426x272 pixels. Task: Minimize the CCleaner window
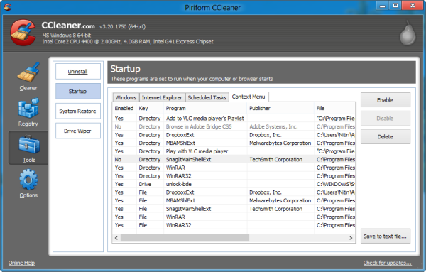[x=382, y=6]
